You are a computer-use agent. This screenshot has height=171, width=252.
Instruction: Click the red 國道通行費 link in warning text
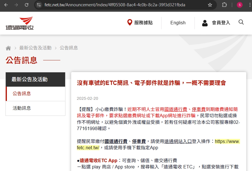point(176,110)
